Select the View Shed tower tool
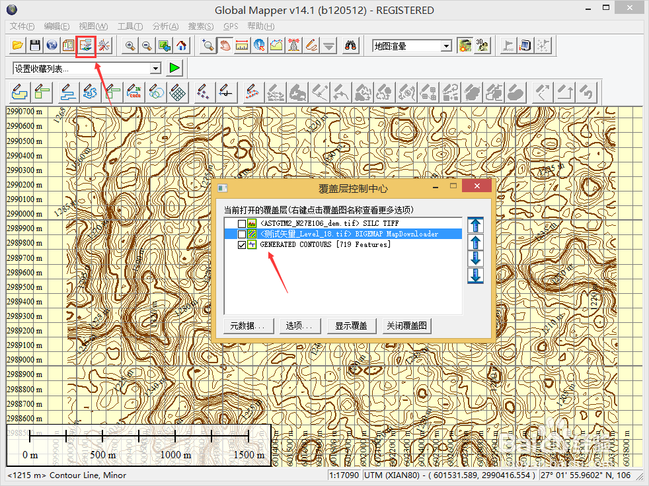The width and height of the screenshot is (649, 486). pos(294,45)
